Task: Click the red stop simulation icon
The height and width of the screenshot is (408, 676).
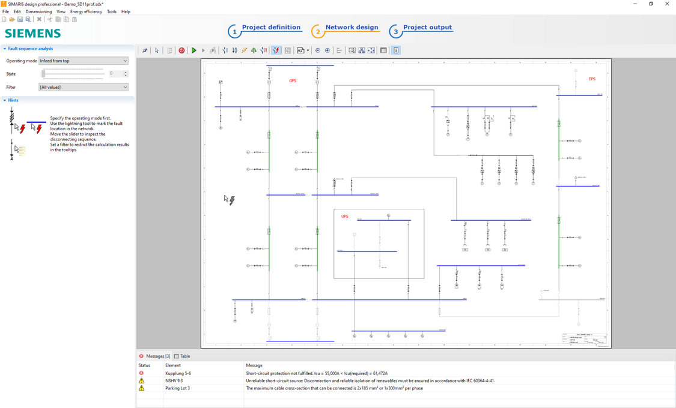Action: pos(181,50)
